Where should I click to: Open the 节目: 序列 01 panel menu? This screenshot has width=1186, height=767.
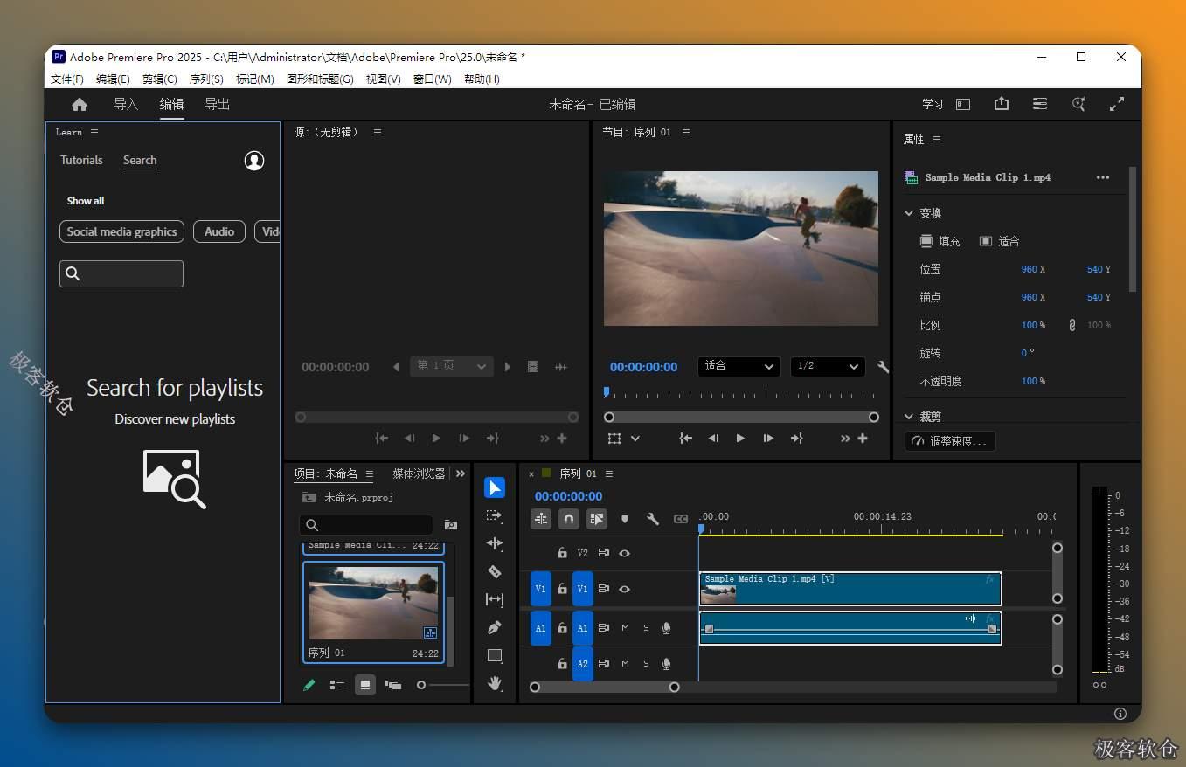click(x=686, y=132)
